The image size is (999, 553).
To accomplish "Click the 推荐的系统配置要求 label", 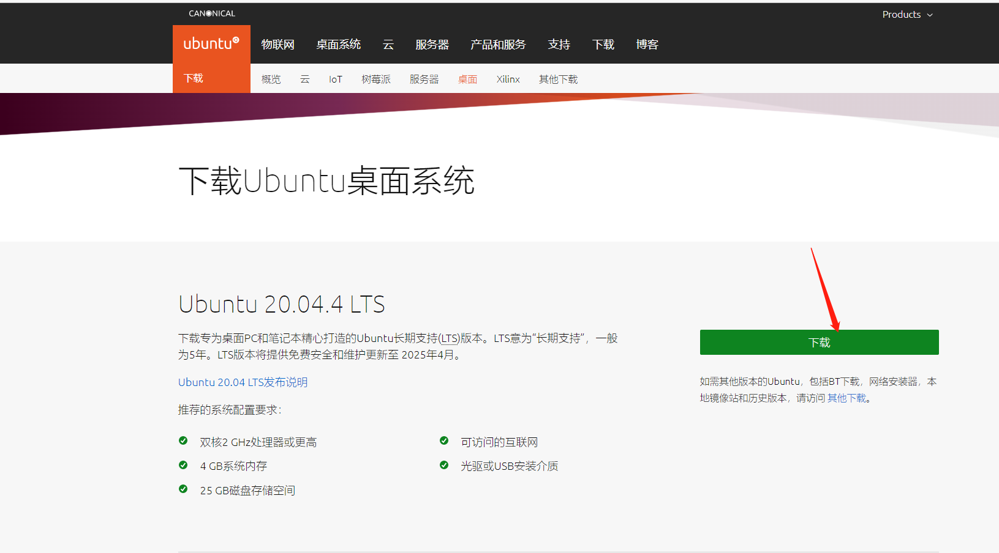I will [230, 410].
